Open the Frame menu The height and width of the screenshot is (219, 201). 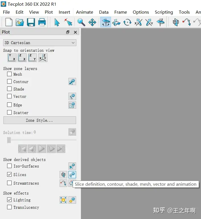point(121,12)
